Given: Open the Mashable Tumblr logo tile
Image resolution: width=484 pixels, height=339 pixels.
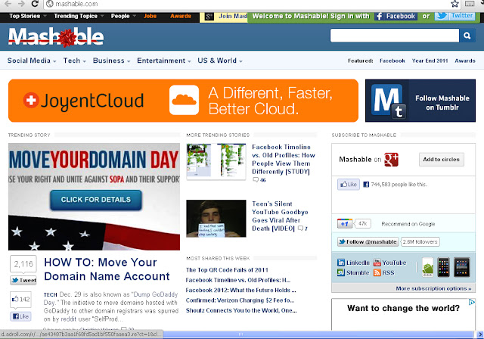Looking at the screenshot, I should pos(387,101).
